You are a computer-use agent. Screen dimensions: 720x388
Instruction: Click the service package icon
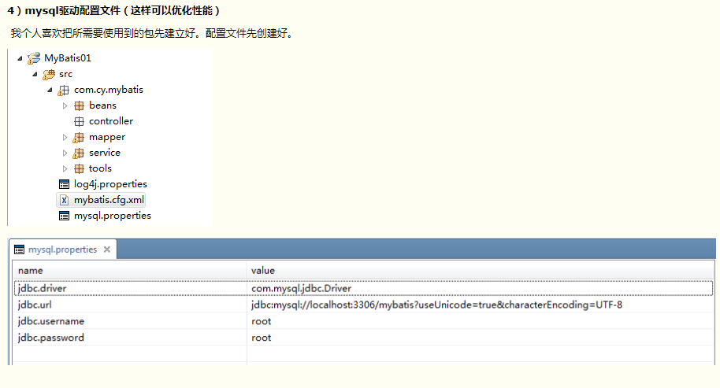pos(79,153)
